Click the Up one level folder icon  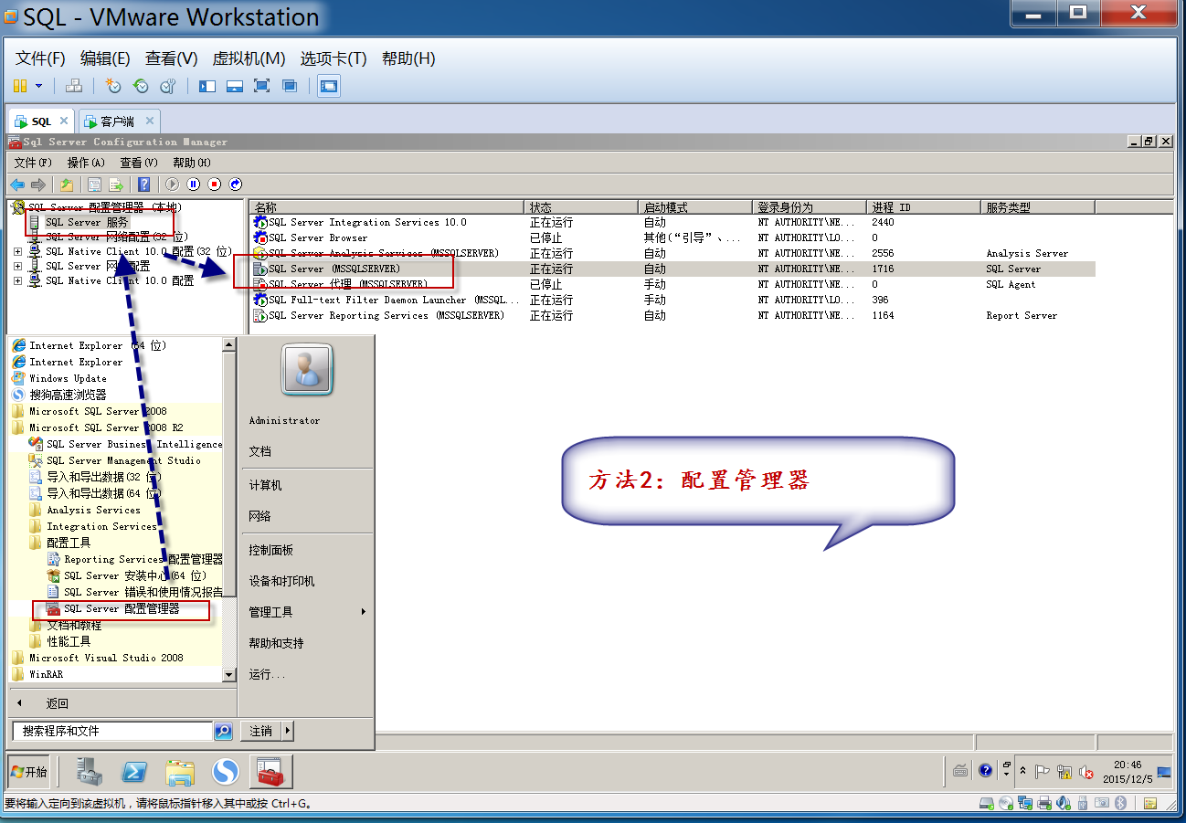click(66, 185)
